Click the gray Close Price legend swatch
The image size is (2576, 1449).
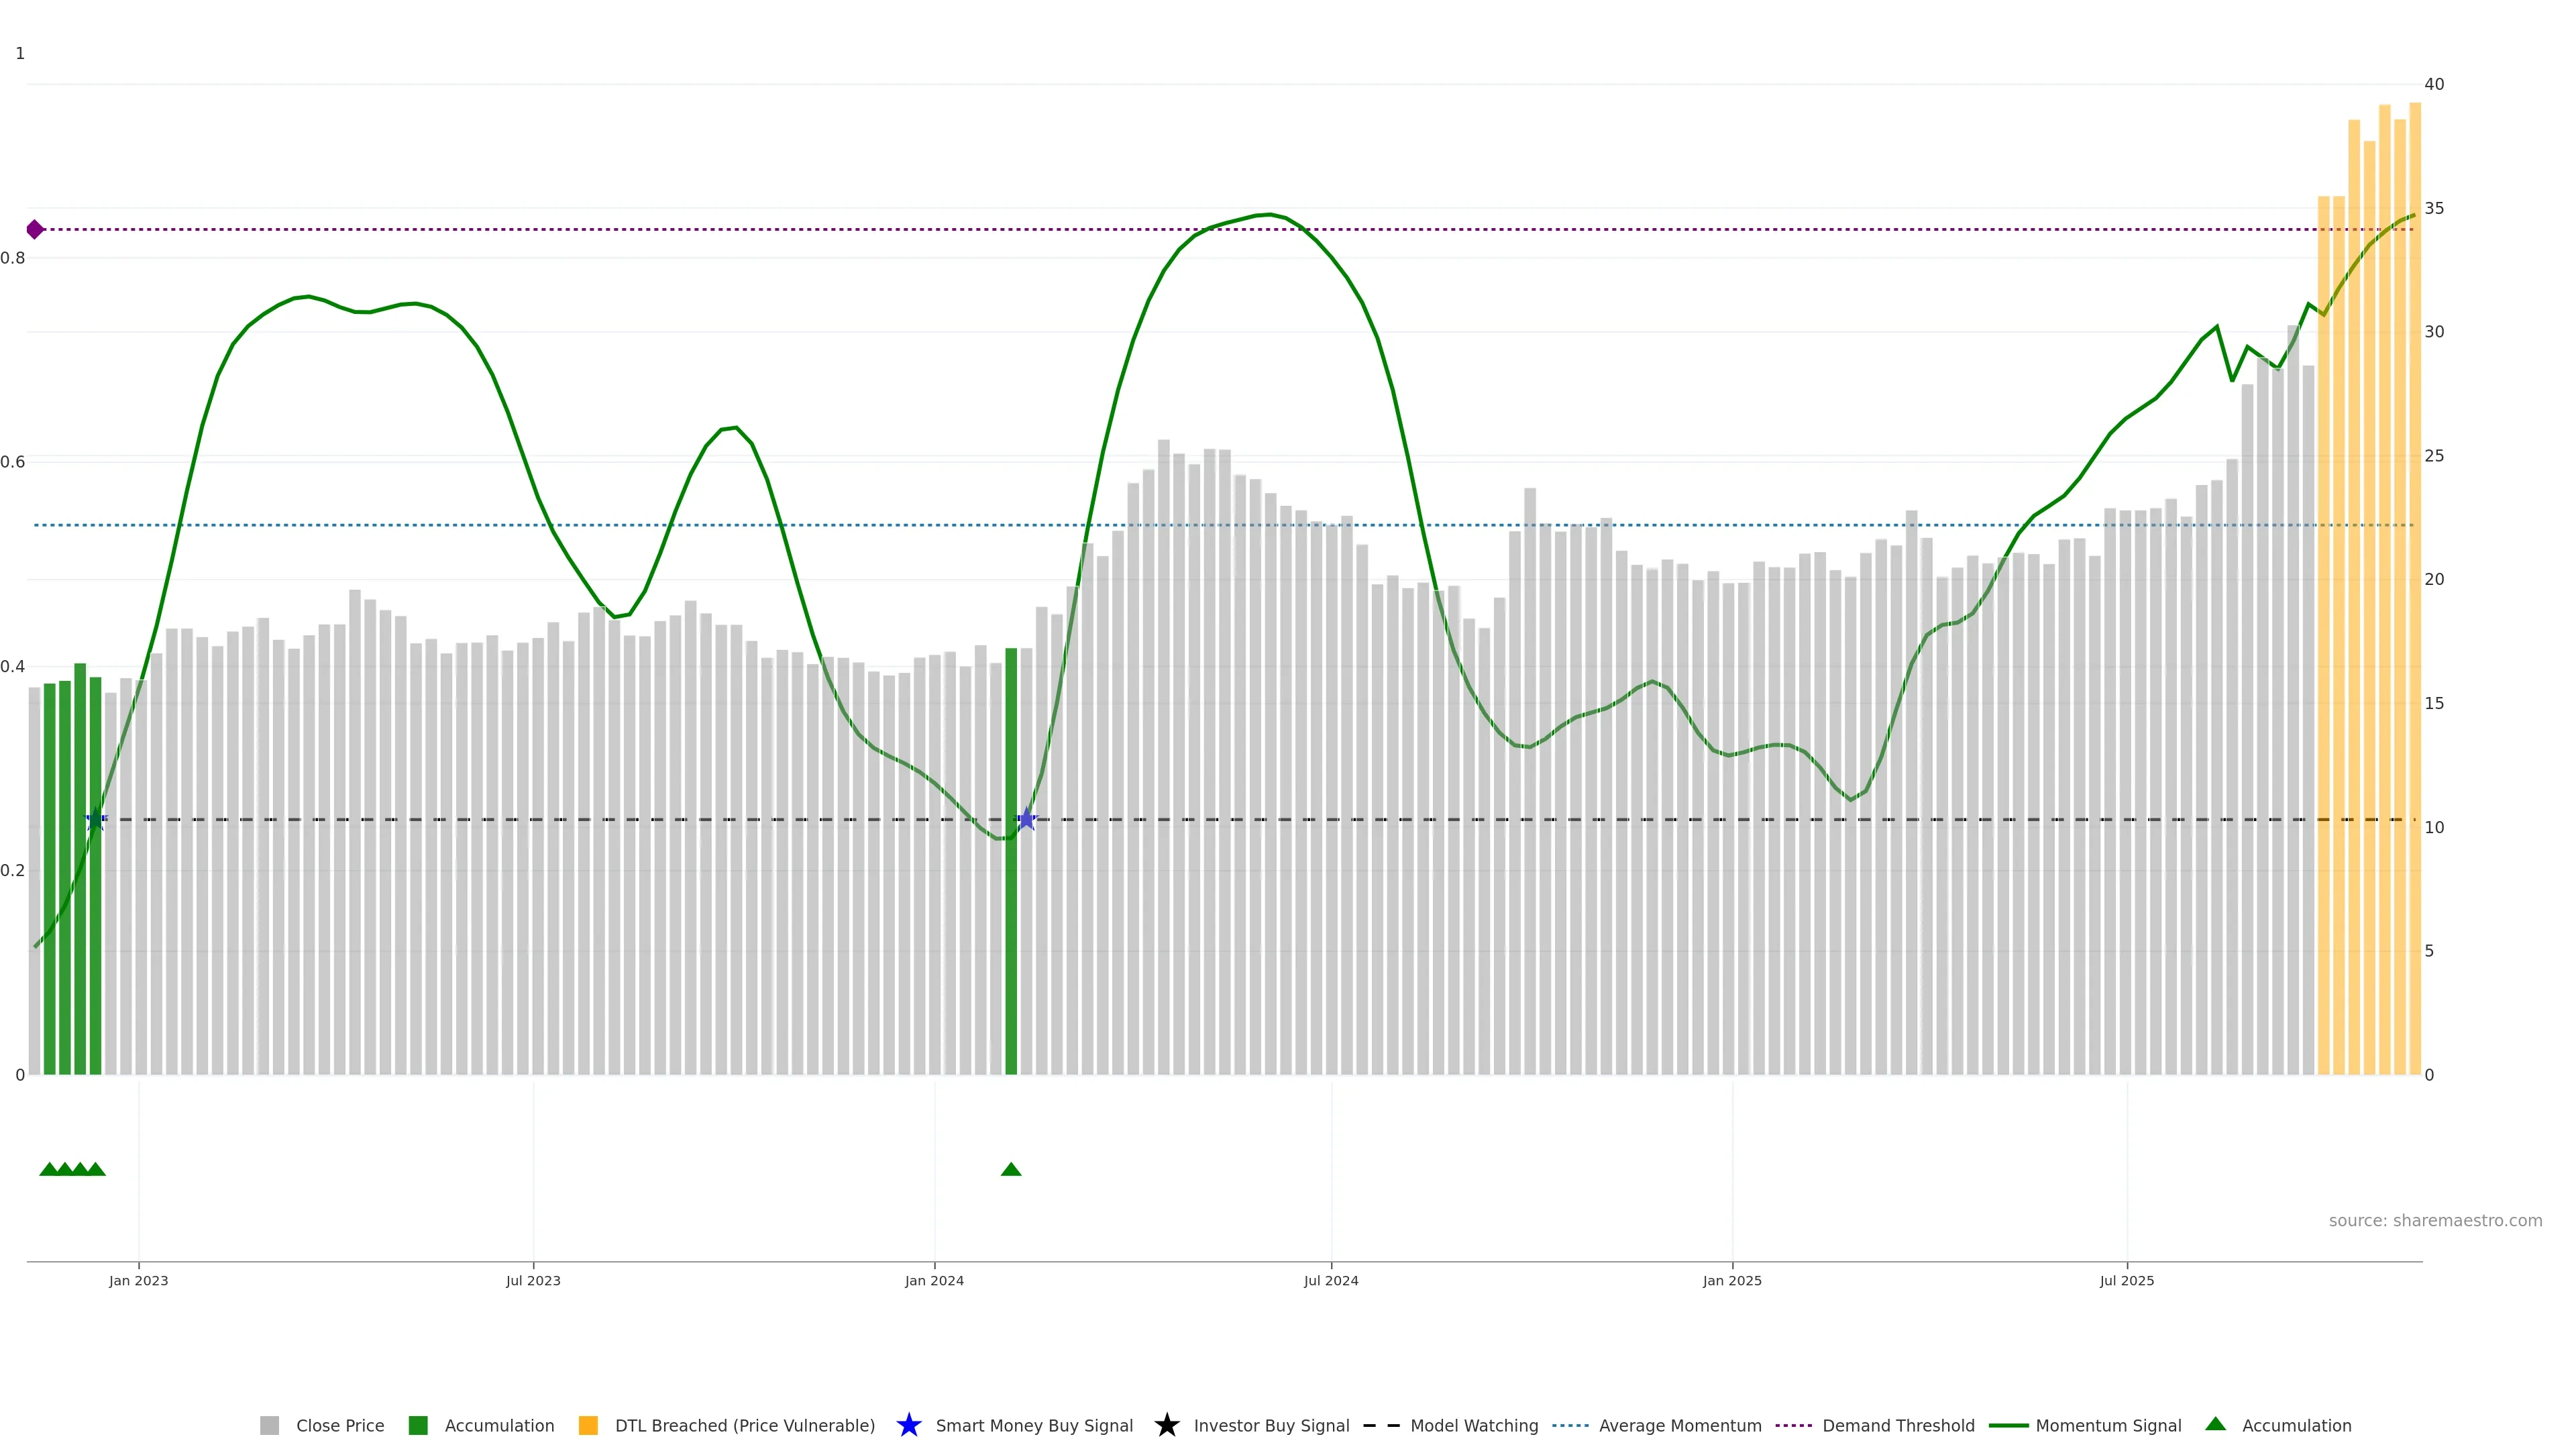click(269, 1425)
